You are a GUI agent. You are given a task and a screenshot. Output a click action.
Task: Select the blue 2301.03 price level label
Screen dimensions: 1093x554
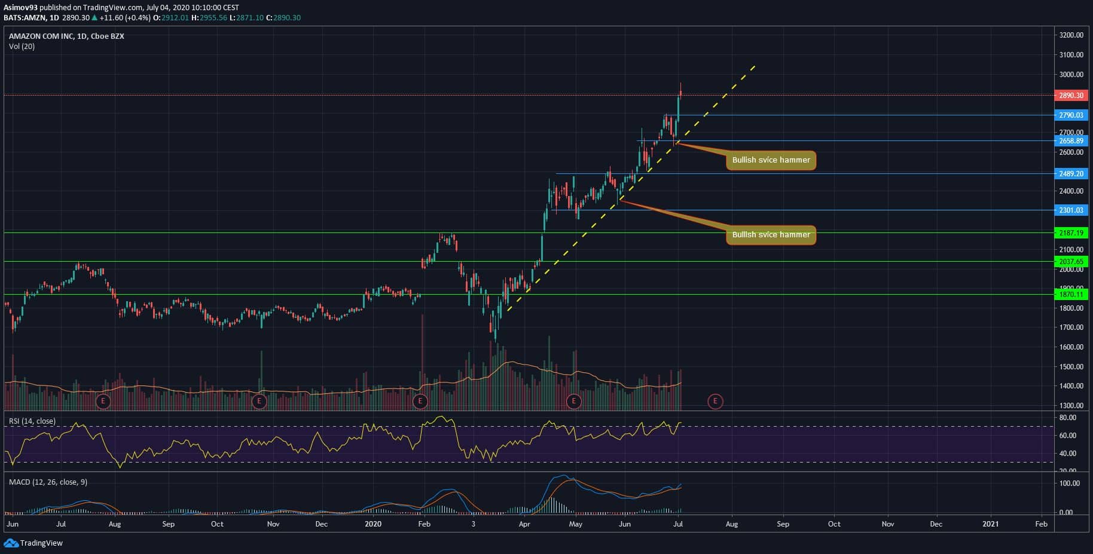coord(1071,210)
